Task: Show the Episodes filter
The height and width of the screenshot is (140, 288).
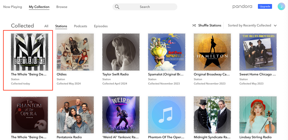Action: tap(101, 26)
